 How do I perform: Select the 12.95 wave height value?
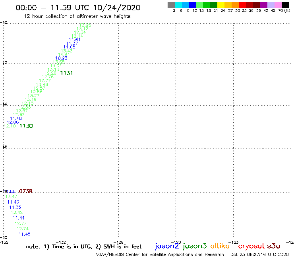pos(85,25)
